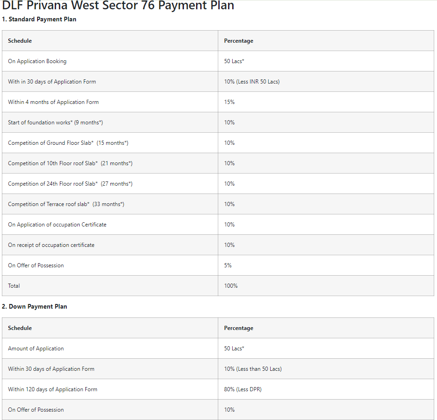Image resolution: width=437 pixels, height=420 pixels.
Task: Select Competition of Terrace roof slab row
Action: pyautogui.click(x=218, y=204)
